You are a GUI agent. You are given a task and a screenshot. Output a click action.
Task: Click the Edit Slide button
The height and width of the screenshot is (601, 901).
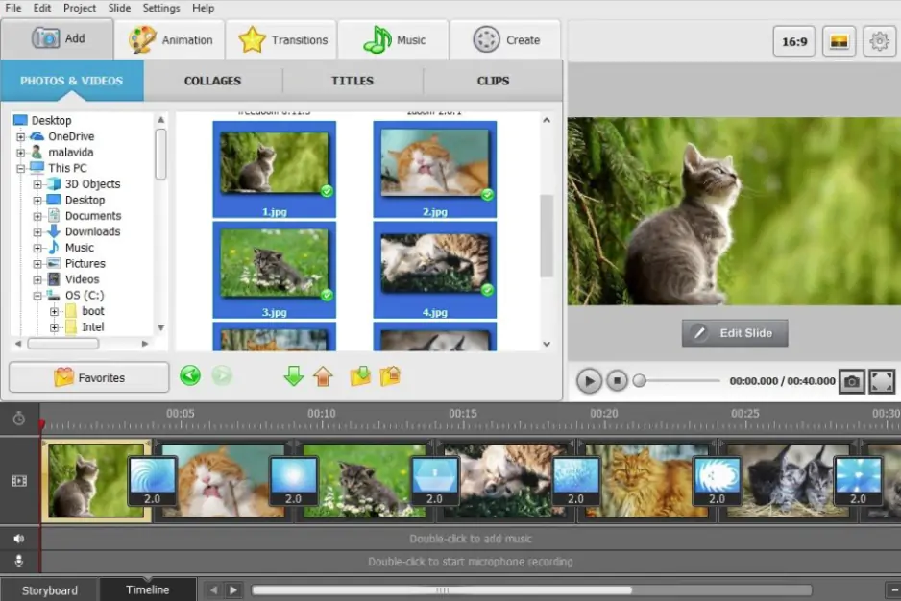tap(735, 333)
